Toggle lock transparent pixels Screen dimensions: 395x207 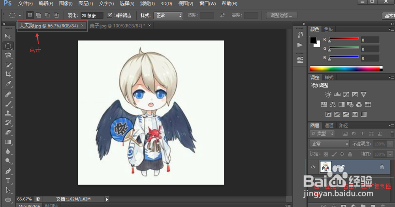click(326, 154)
